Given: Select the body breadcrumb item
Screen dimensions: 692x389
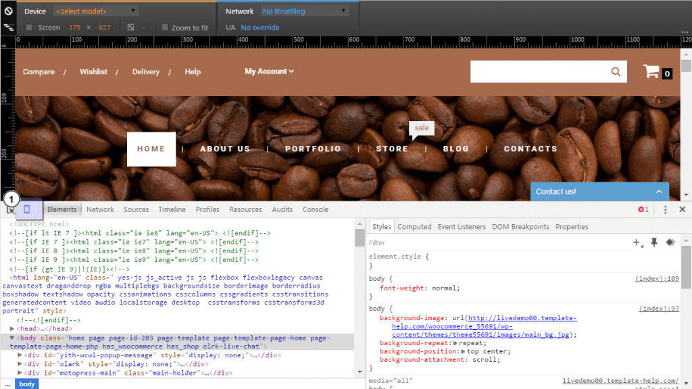Looking at the screenshot, I should click(x=27, y=384).
